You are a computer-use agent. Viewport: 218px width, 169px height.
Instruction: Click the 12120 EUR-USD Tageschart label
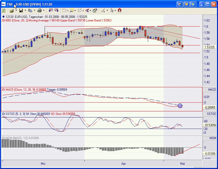45,17
